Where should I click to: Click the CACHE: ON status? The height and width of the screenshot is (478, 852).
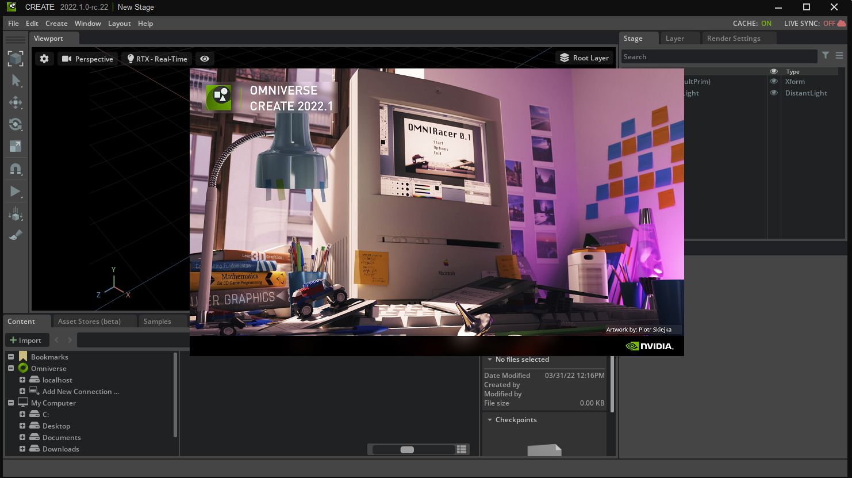tap(752, 23)
